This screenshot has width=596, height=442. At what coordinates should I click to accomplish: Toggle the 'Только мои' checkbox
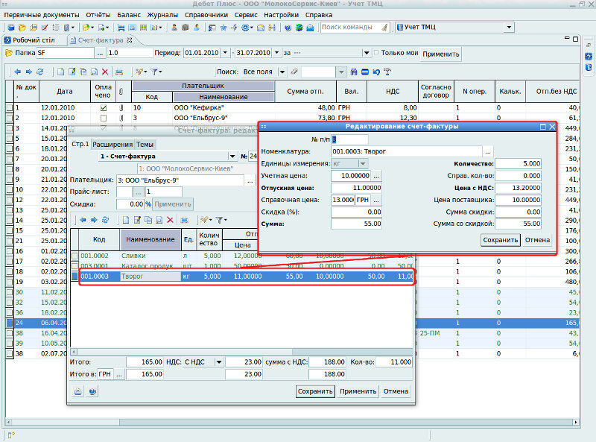point(375,53)
